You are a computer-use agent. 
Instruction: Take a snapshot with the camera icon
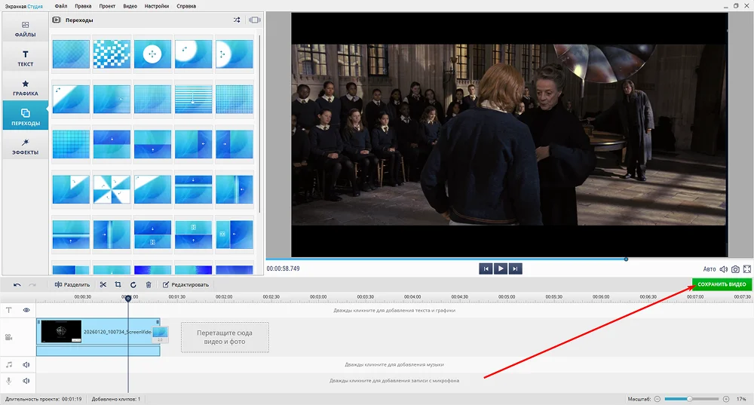[735, 269]
